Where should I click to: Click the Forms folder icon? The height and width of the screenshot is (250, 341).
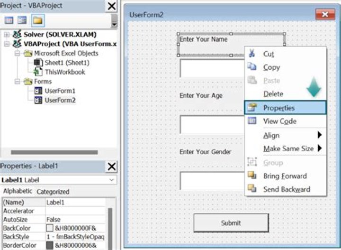(x=28, y=82)
